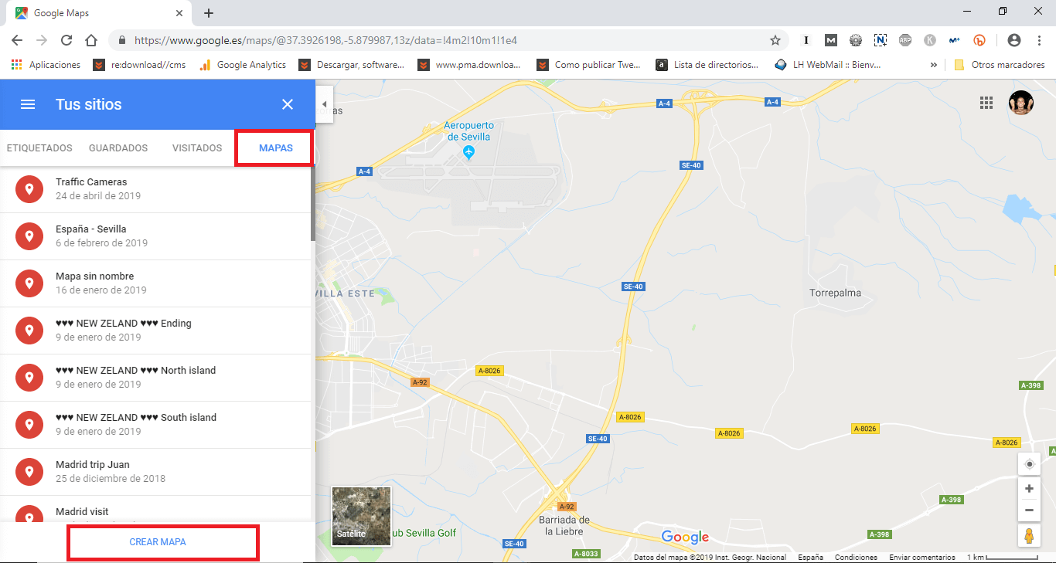Close the Google Maps browser tab
The width and height of the screenshot is (1056, 563).
tap(179, 13)
